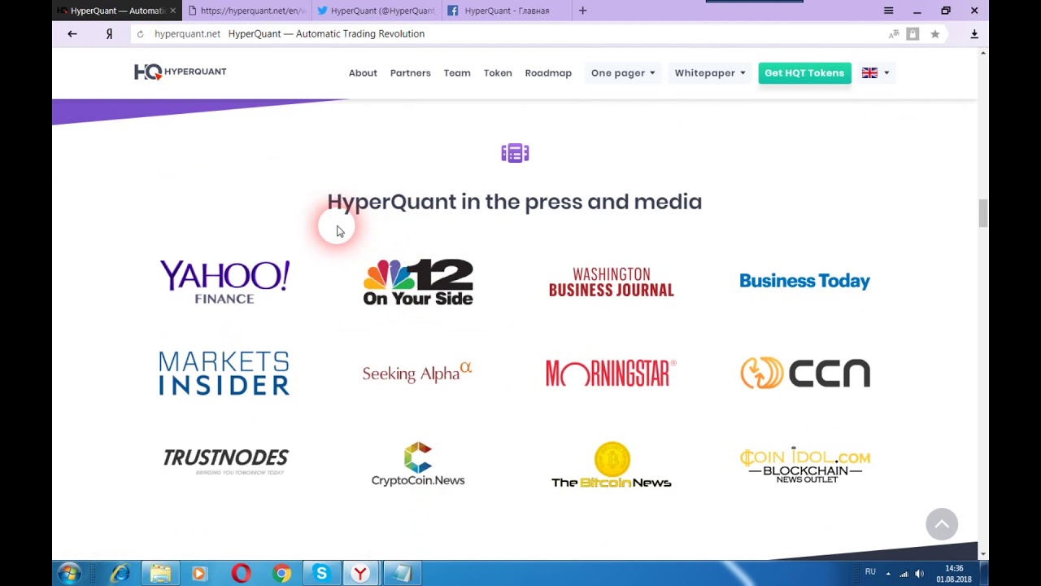Reload the page with the refresh icon

coord(140,34)
